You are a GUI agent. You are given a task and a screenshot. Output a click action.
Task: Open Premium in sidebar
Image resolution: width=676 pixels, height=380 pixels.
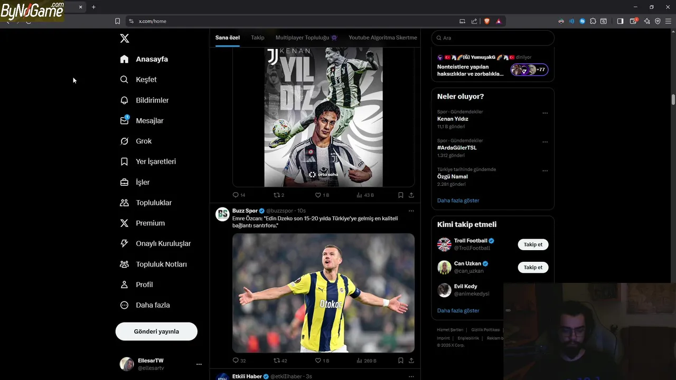pyautogui.click(x=143, y=223)
